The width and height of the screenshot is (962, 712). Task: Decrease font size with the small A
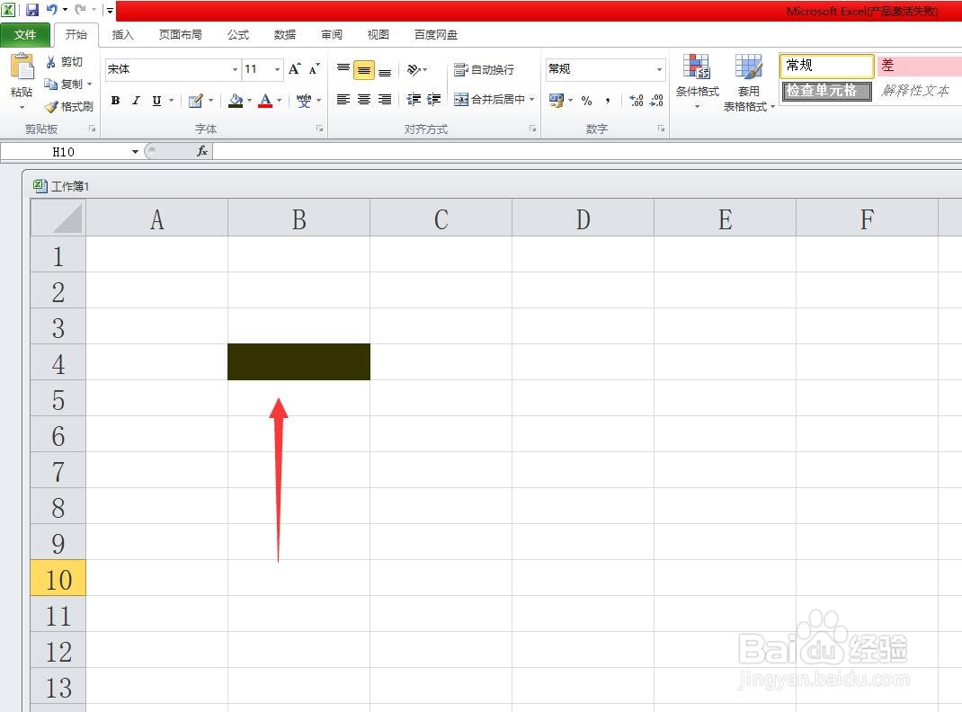pos(314,69)
